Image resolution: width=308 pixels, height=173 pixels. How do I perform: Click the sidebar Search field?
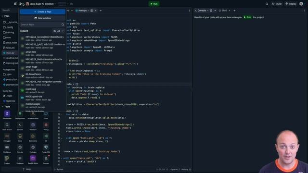pos(10,10)
